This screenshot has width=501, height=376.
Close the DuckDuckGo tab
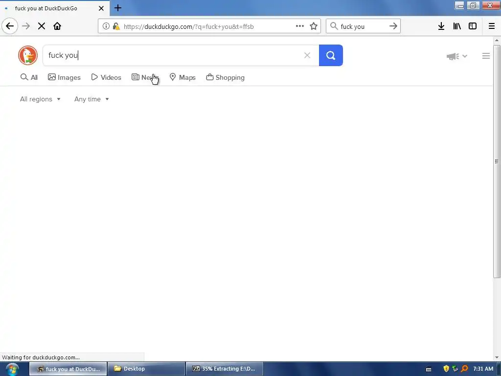coord(101,8)
